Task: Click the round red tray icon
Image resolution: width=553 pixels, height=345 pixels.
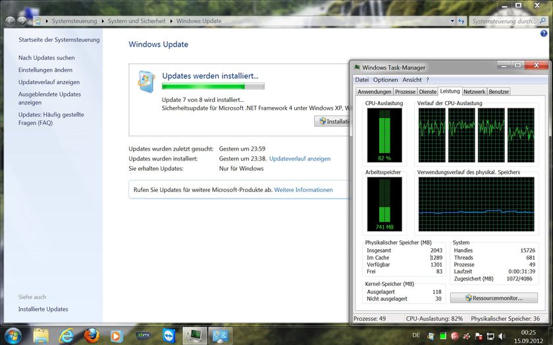Action: click(x=455, y=336)
